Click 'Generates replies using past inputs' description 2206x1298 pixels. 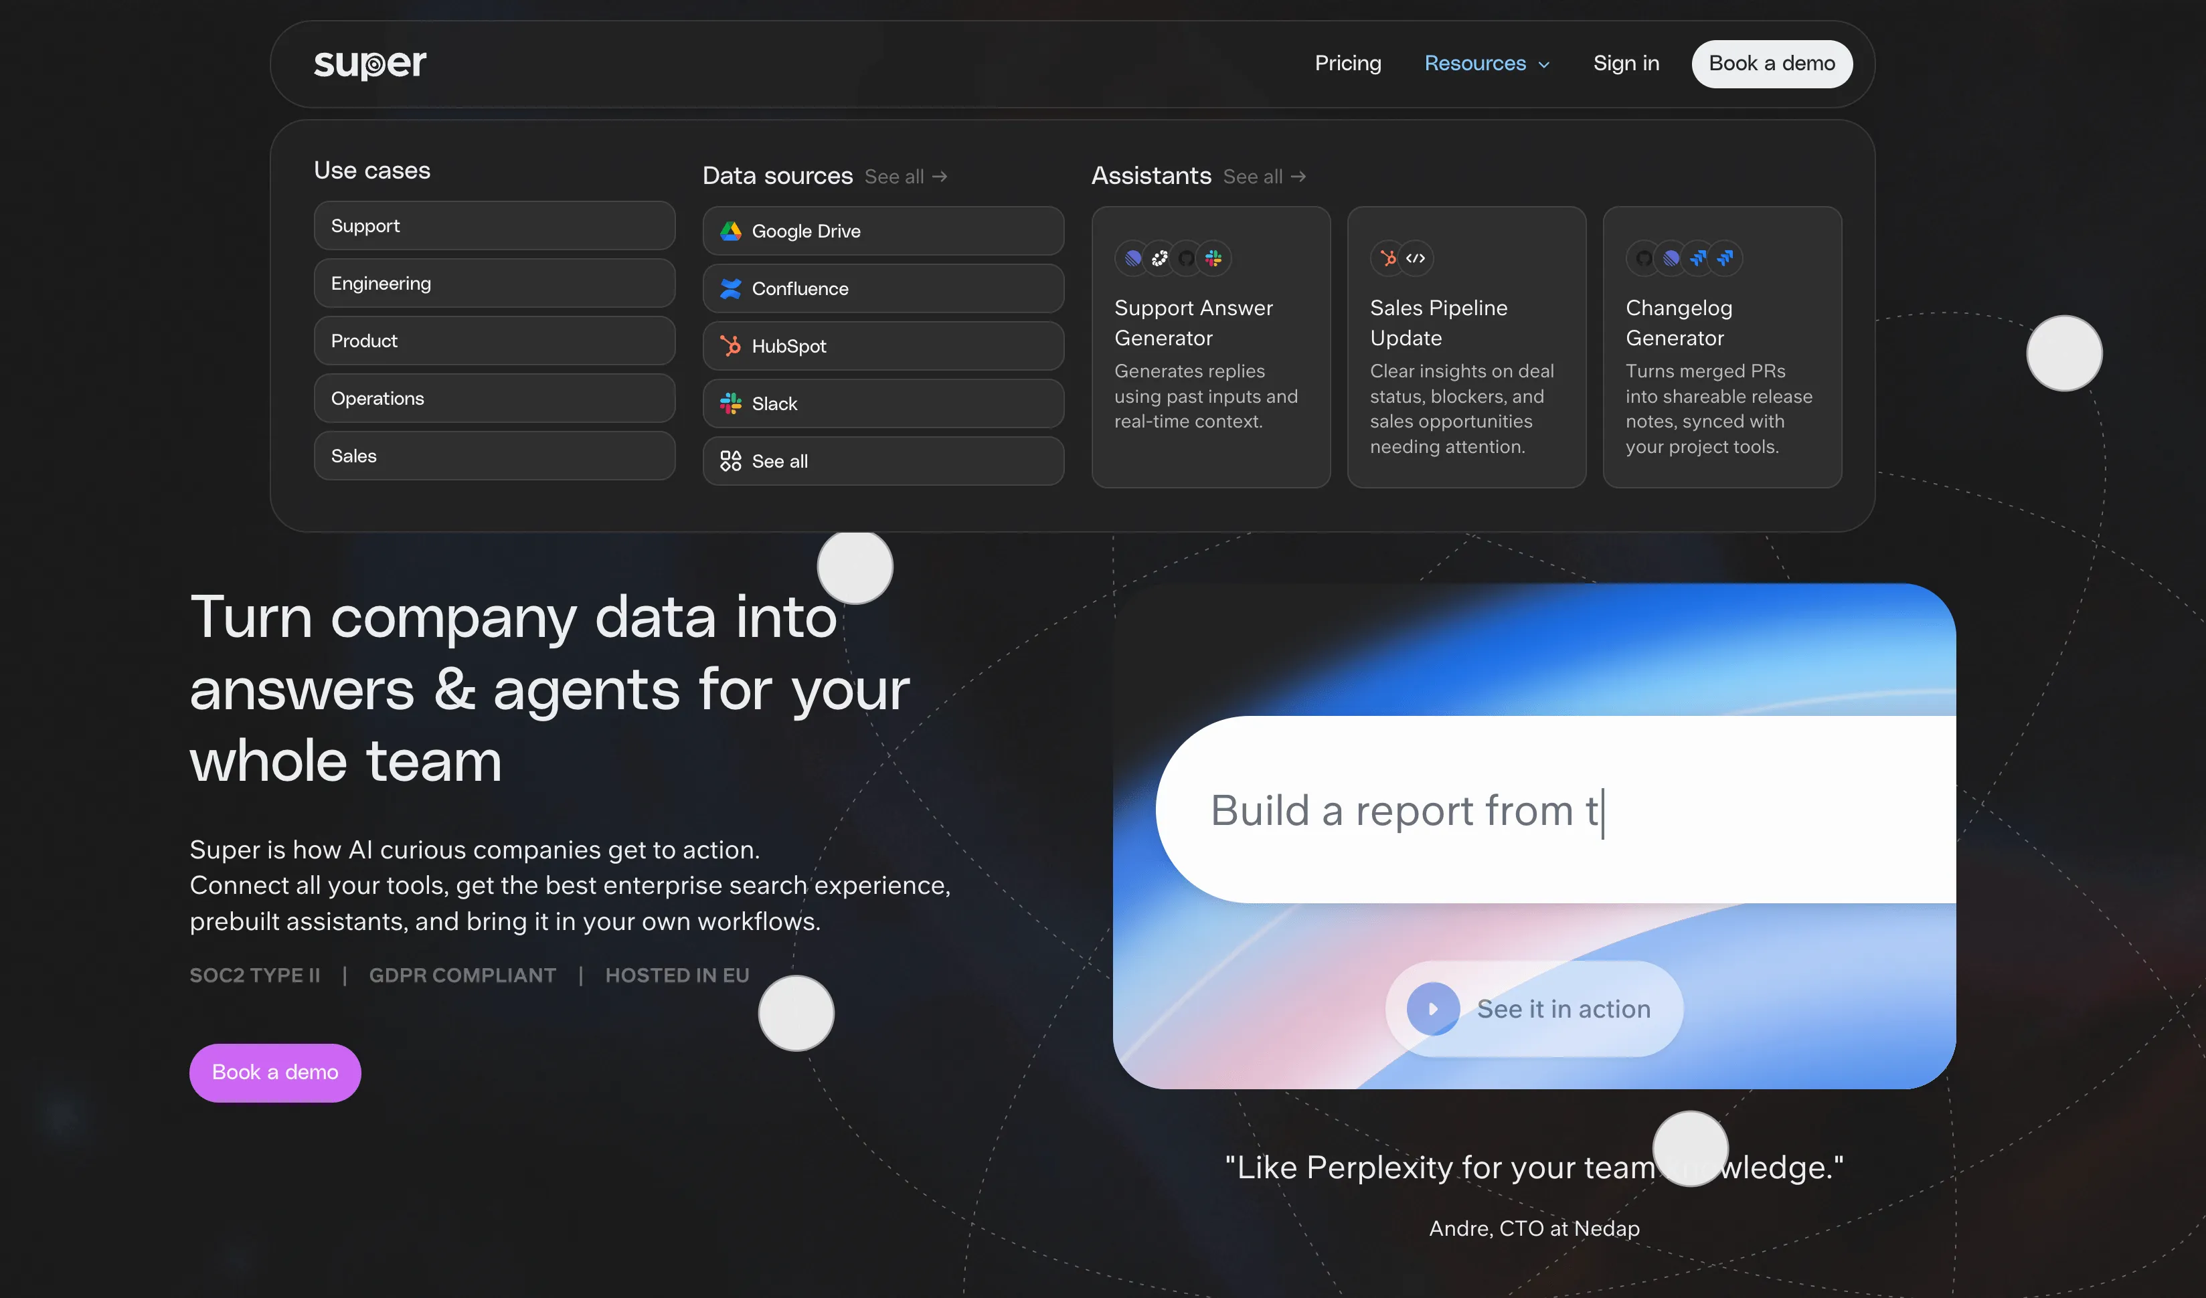point(1206,397)
